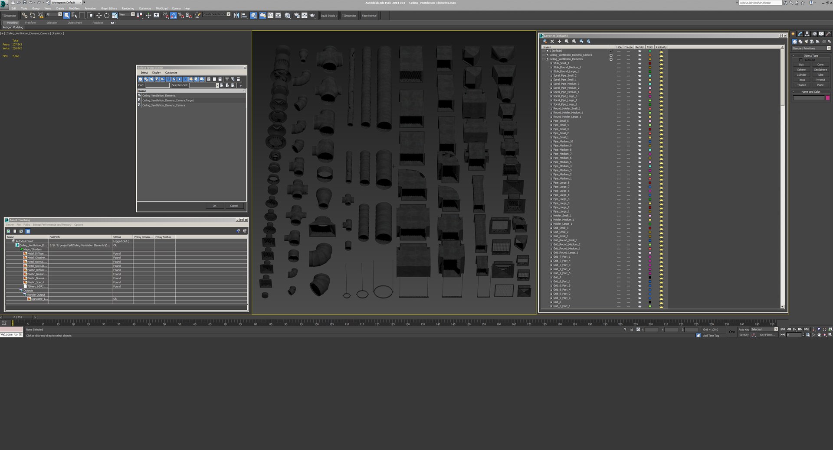Image resolution: width=833 pixels, height=450 pixels.
Task: Select the Lights category in Create panel
Action: [x=806, y=42]
